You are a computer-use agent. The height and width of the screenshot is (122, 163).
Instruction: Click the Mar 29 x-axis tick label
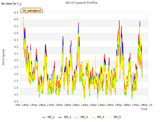[x=148, y=105]
